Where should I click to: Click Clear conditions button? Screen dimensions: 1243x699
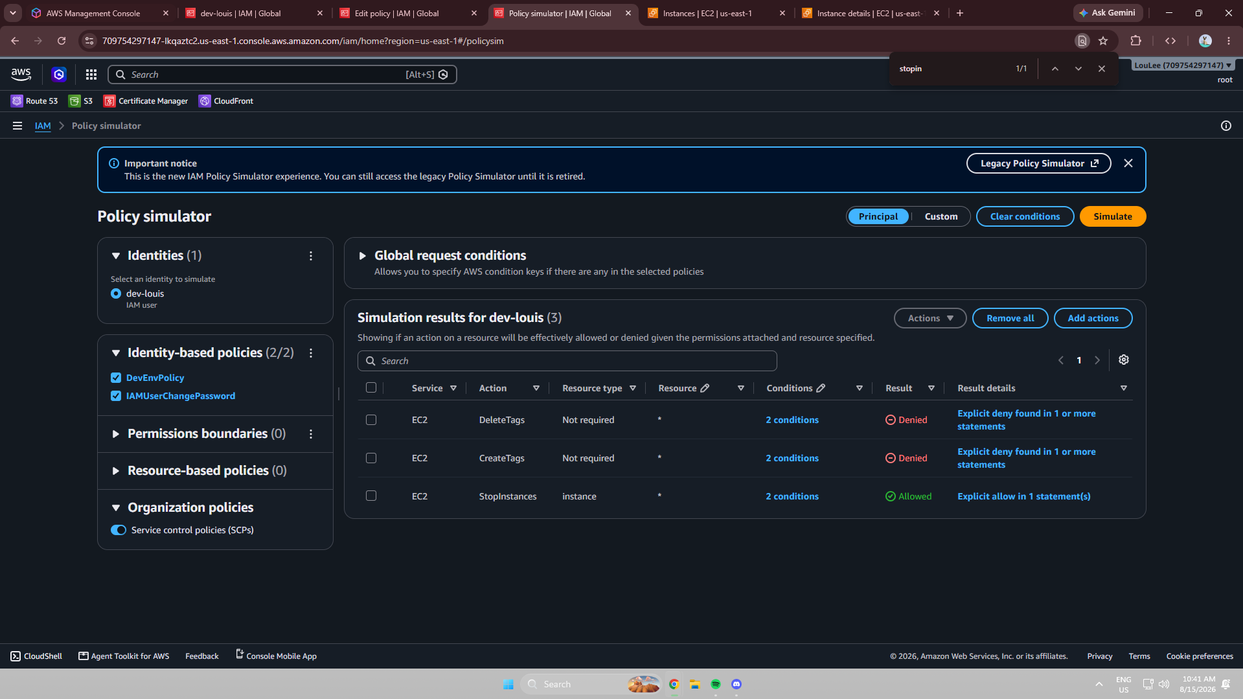(x=1025, y=216)
